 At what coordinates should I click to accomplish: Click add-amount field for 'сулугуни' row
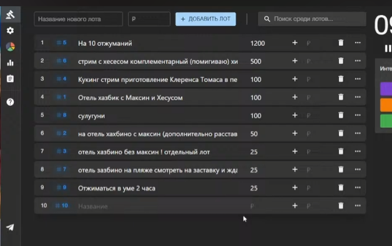point(319,115)
